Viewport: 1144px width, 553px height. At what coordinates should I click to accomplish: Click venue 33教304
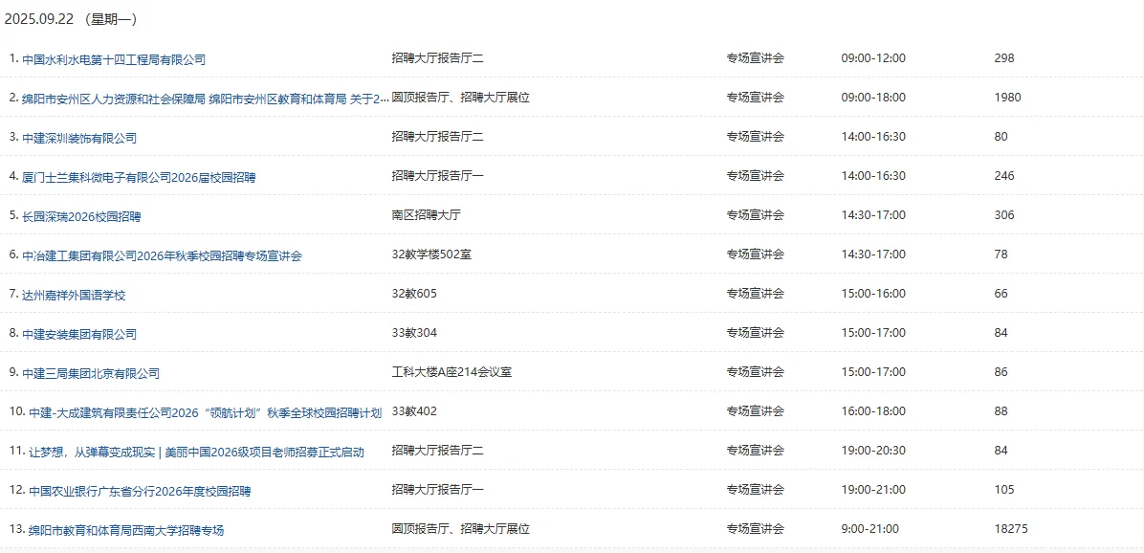[x=414, y=333]
